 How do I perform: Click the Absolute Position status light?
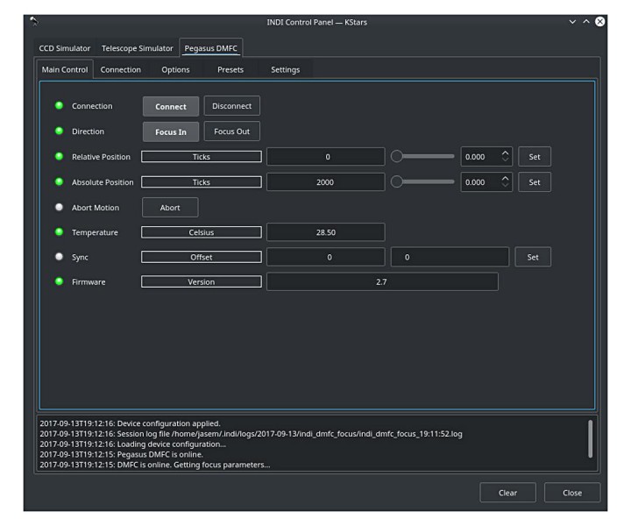pos(60,182)
